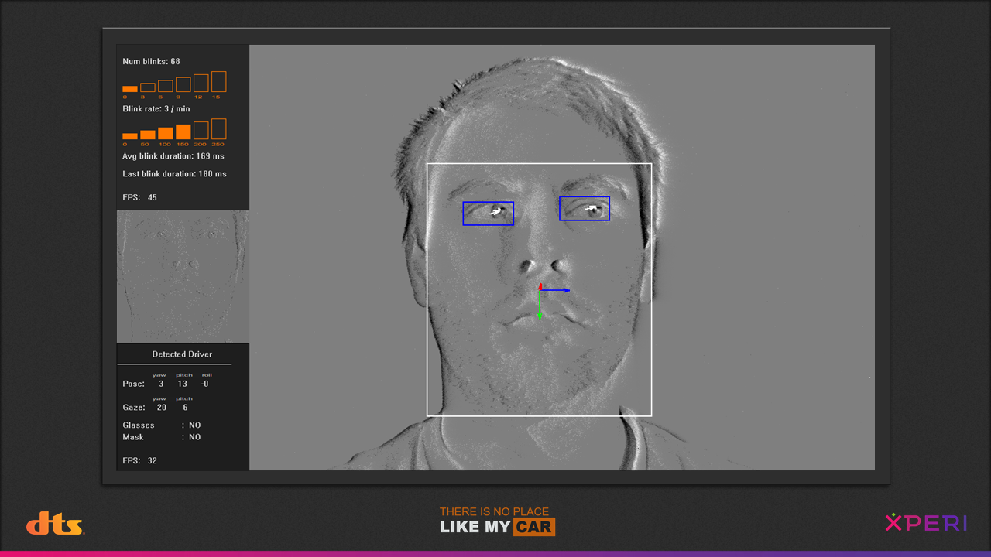
Task: Select the Last blink duration 180 ms text
Action: [174, 174]
